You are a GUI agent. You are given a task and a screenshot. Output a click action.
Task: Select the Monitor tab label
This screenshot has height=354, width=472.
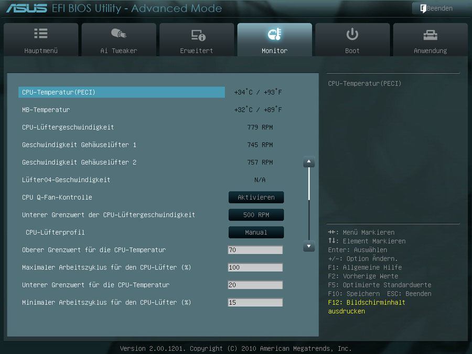point(274,50)
